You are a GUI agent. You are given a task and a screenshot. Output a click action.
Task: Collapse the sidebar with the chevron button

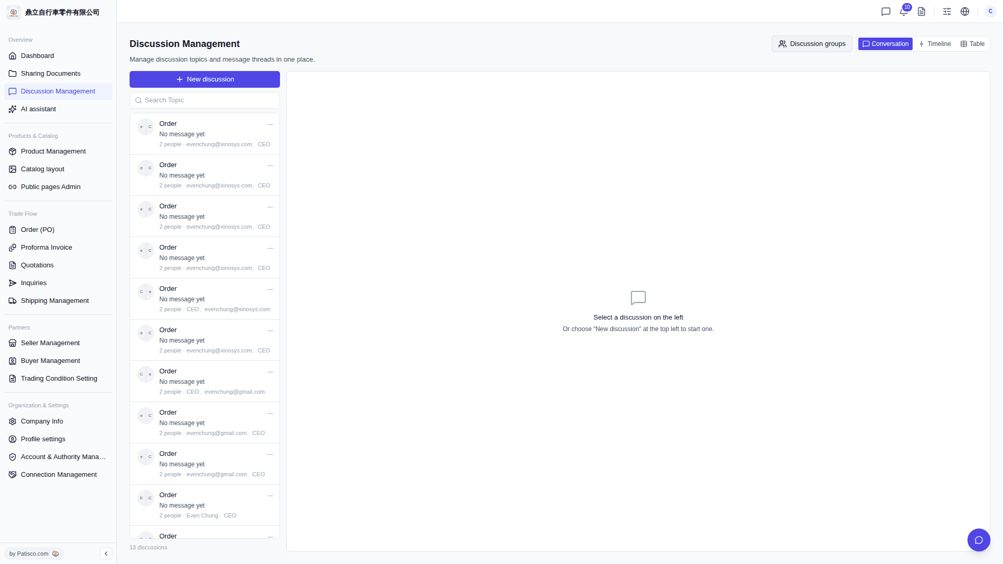(x=106, y=554)
